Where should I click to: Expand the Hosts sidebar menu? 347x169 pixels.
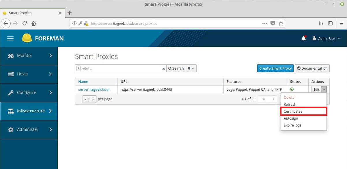[x=29, y=74]
